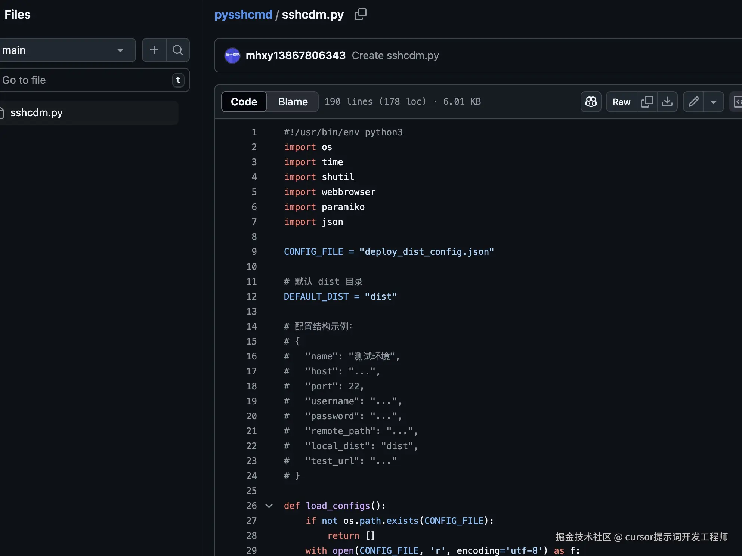Open symbols panel icon at far right
742x556 pixels.
pyautogui.click(x=738, y=102)
